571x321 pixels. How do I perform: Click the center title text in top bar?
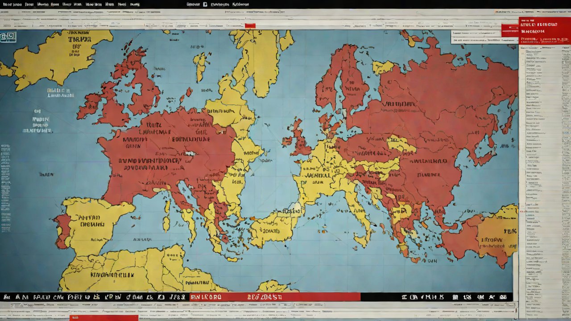point(219,4)
